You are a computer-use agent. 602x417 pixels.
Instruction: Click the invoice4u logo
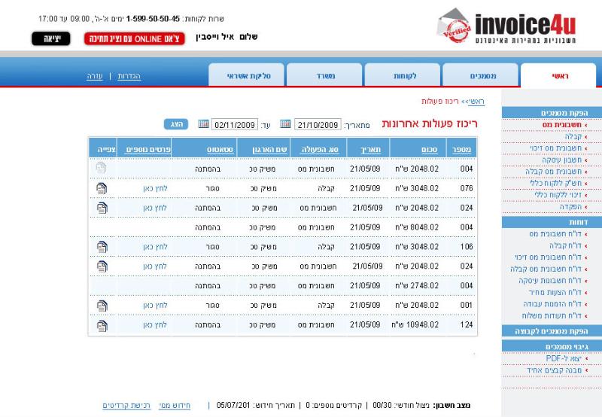[506, 26]
